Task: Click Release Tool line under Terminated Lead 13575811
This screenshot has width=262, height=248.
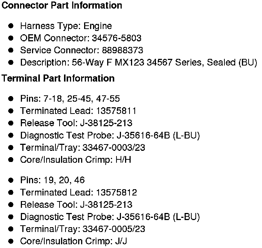Action: point(76,123)
